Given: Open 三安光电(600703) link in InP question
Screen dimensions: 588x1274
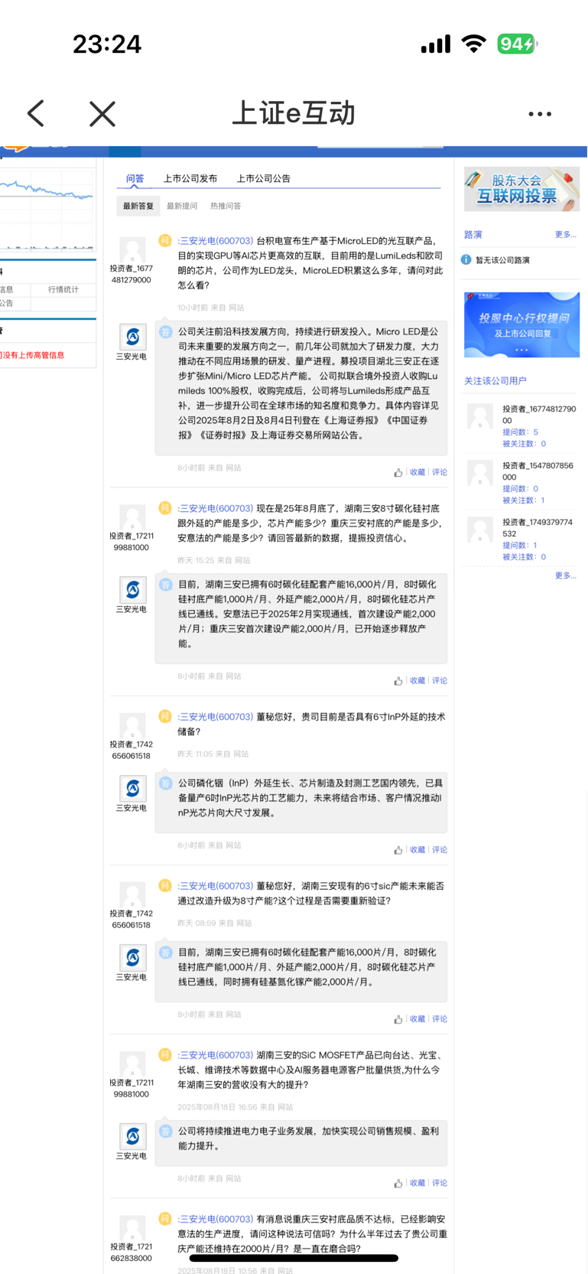Looking at the screenshot, I should (216, 718).
